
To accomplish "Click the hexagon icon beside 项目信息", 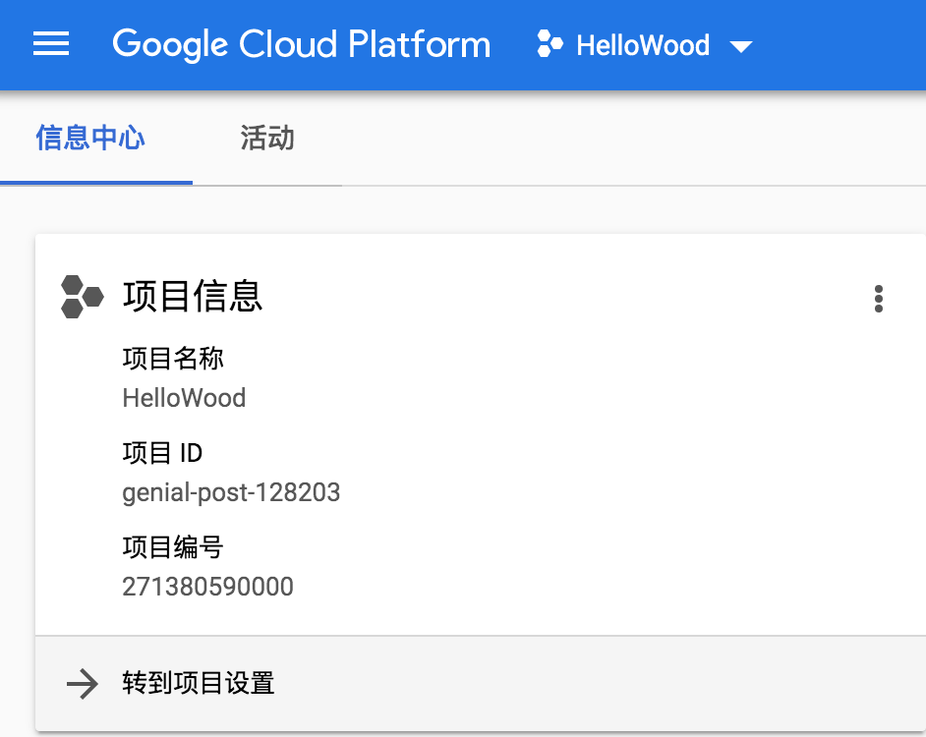I will (x=83, y=297).
